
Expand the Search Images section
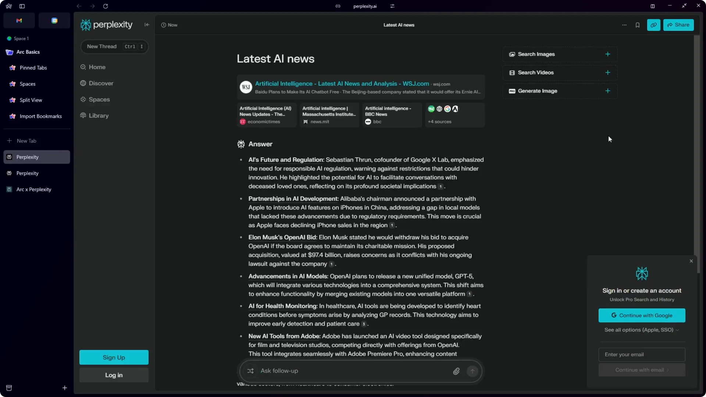click(607, 54)
